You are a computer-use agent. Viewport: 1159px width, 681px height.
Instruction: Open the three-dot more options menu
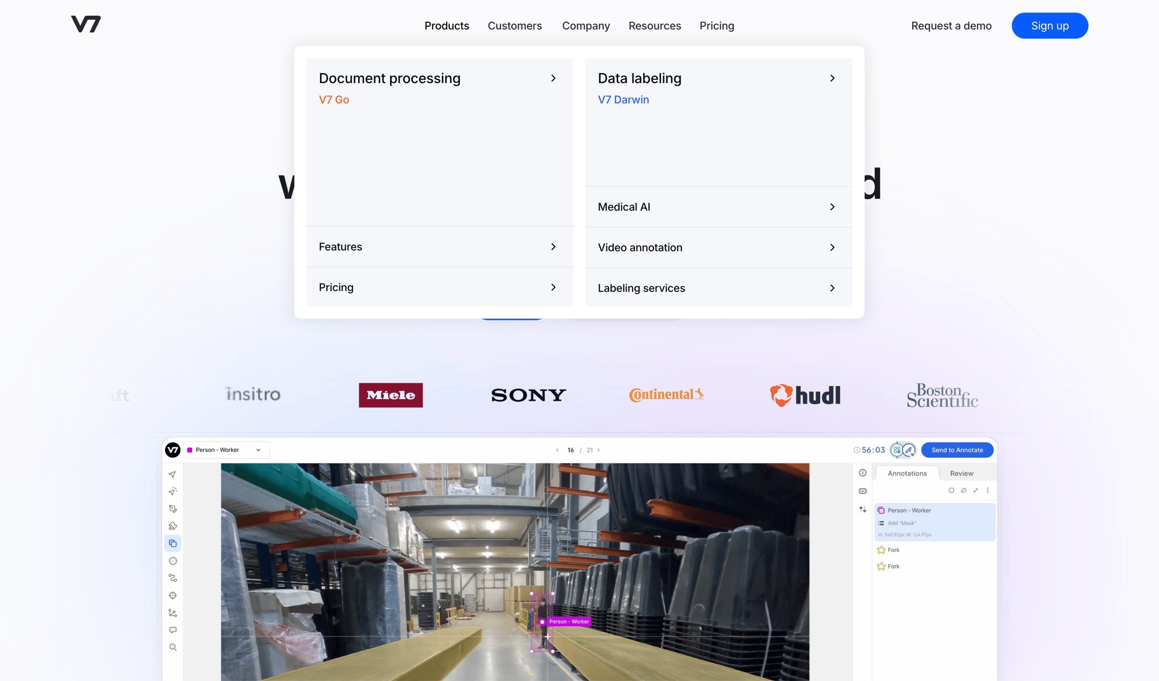click(988, 490)
